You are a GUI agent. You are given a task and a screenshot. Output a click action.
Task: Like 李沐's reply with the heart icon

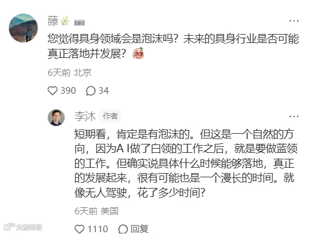coord(79,229)
